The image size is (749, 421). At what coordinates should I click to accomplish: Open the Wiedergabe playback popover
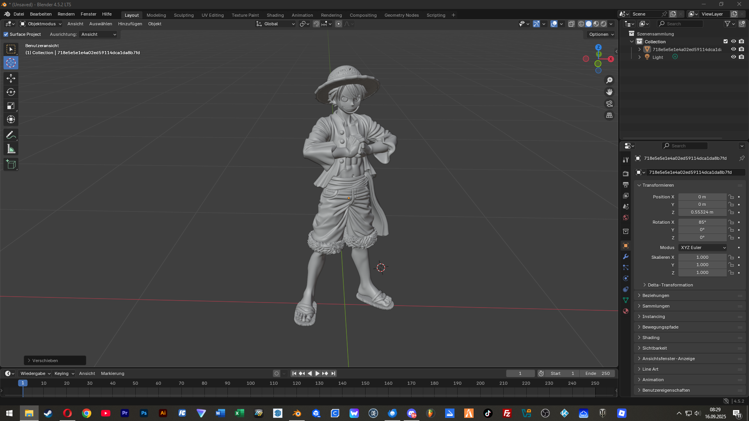point(35,373)
